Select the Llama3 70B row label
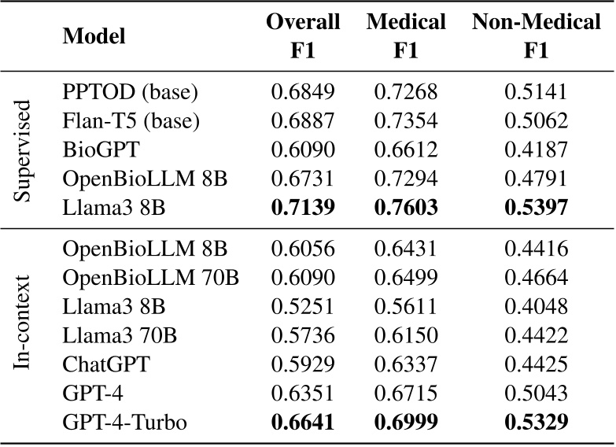Screen dimensions: 616x447 tap(120, 335)
